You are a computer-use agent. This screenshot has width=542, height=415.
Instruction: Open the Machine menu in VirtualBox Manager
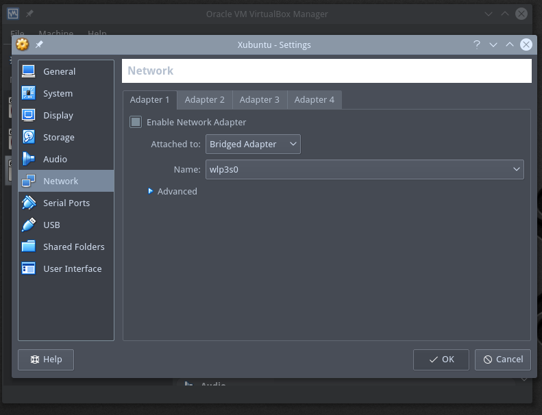coord(56,33)
